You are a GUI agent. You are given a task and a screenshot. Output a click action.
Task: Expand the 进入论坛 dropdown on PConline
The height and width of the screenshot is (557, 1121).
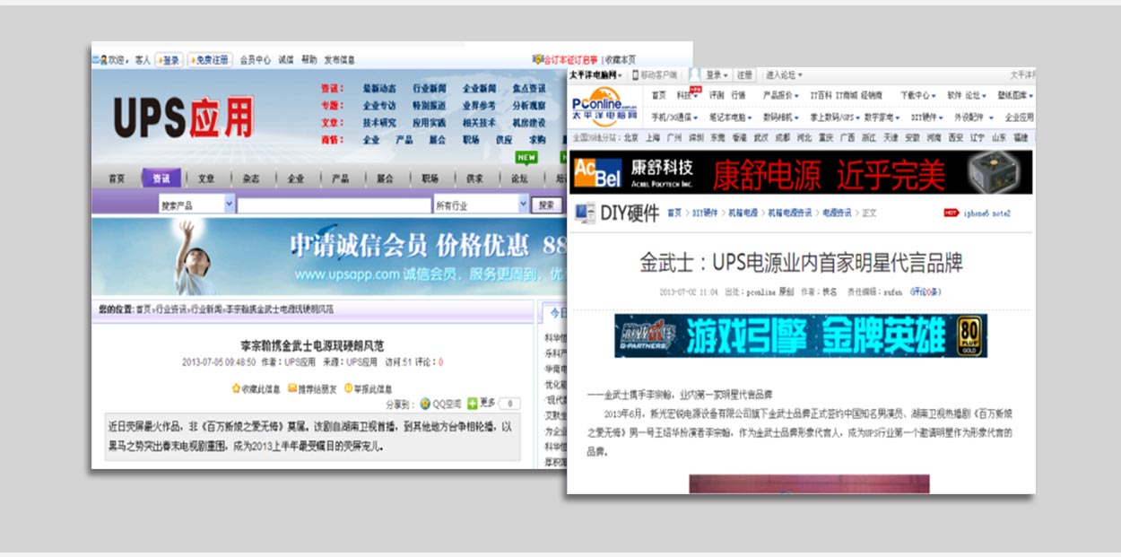coord(784,75)
